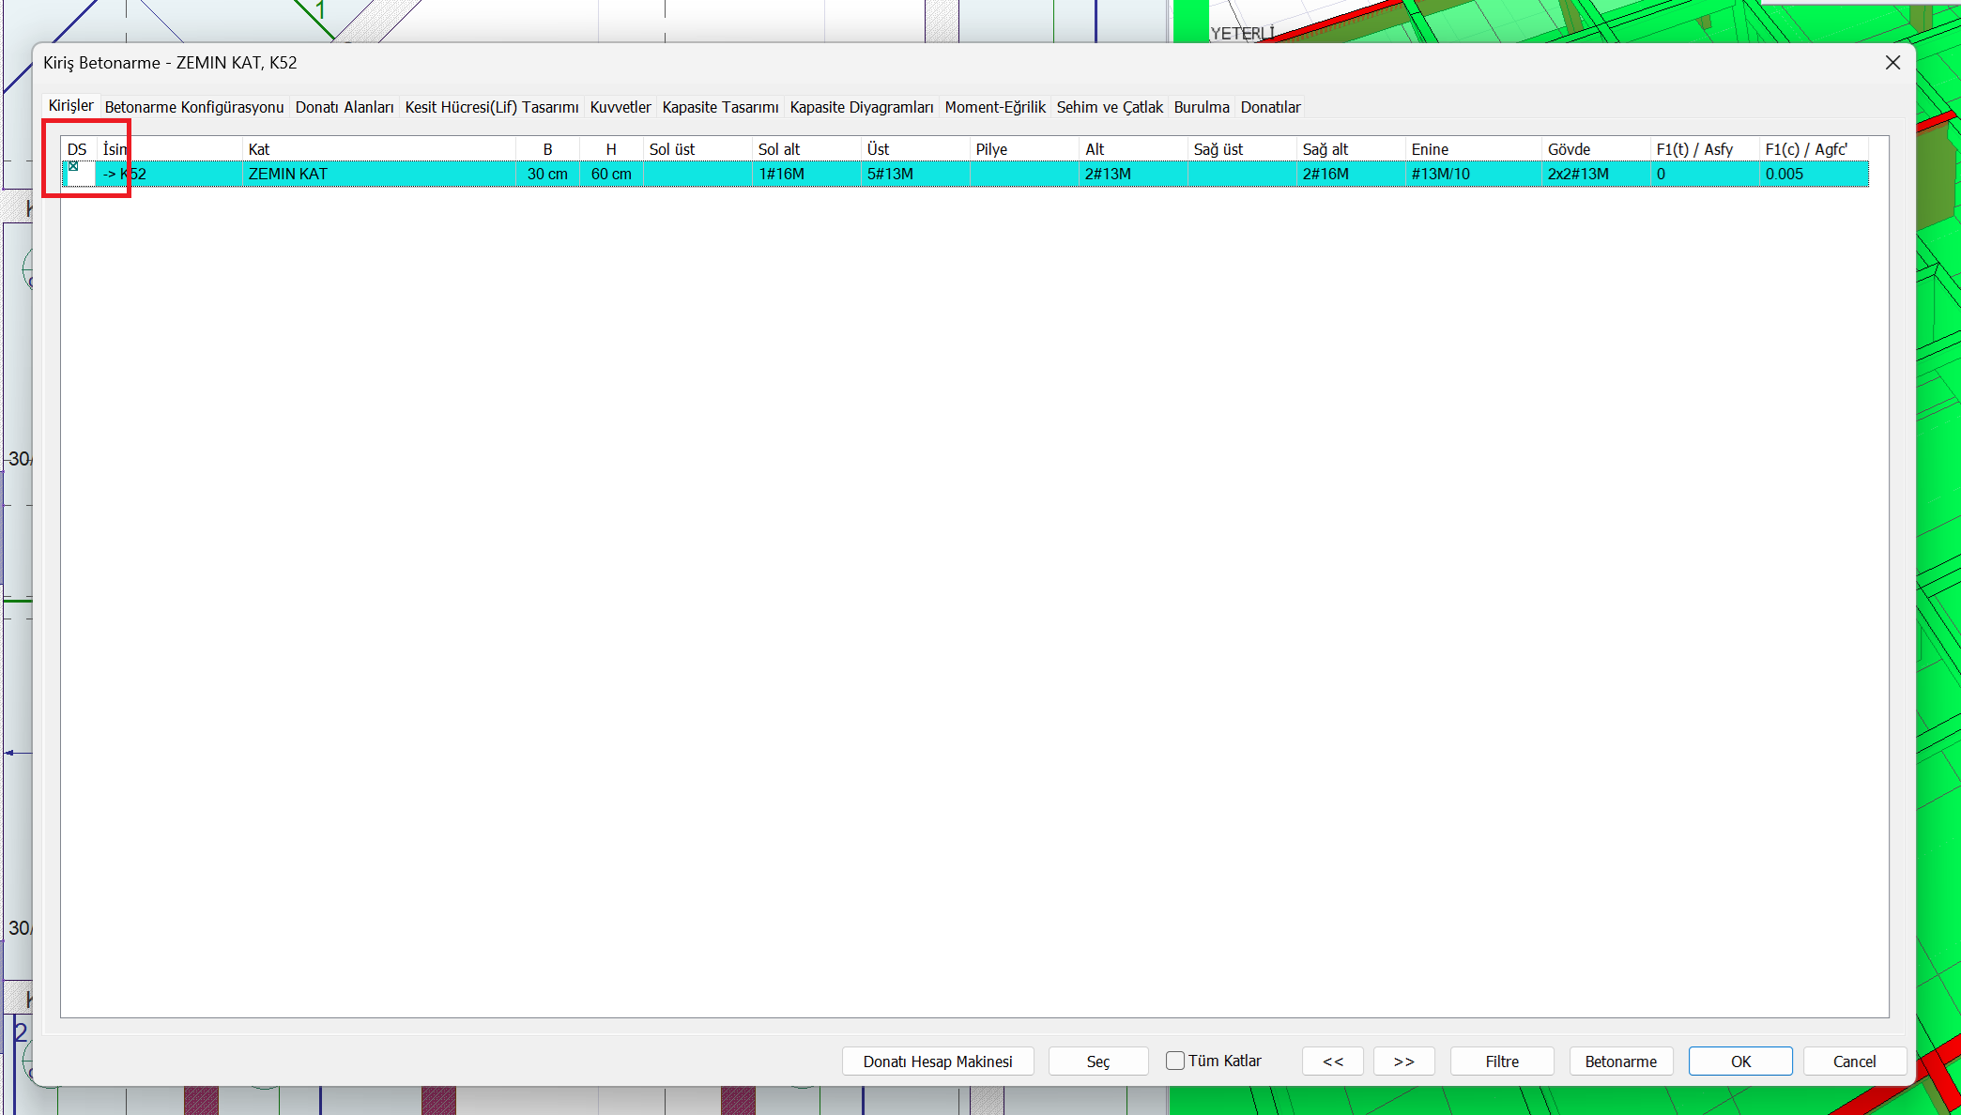
Task: Close the Kiriş Betonarme dialog
Action: (x=1892, y=62)
